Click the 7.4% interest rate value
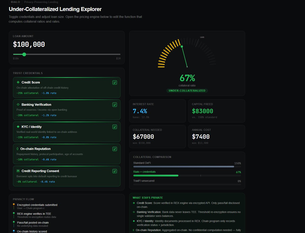Image resolution: width=305 pixels, height=233 pixels. pyautogui.click(x=140, y=111)
